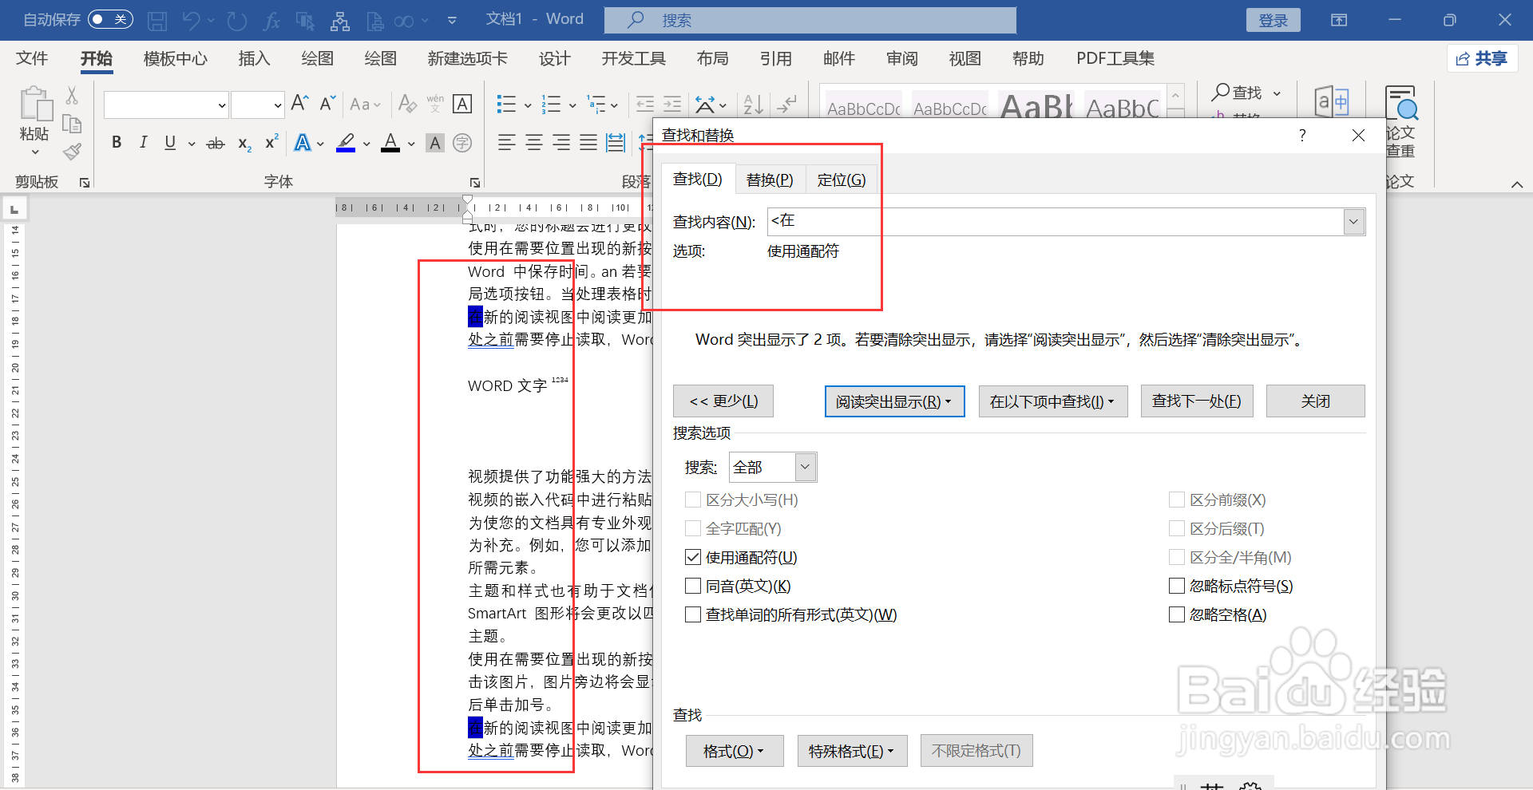The image size is (1533, 790).
Task: Switch to the 布局 ribbon tab
Action: [712, 58]
